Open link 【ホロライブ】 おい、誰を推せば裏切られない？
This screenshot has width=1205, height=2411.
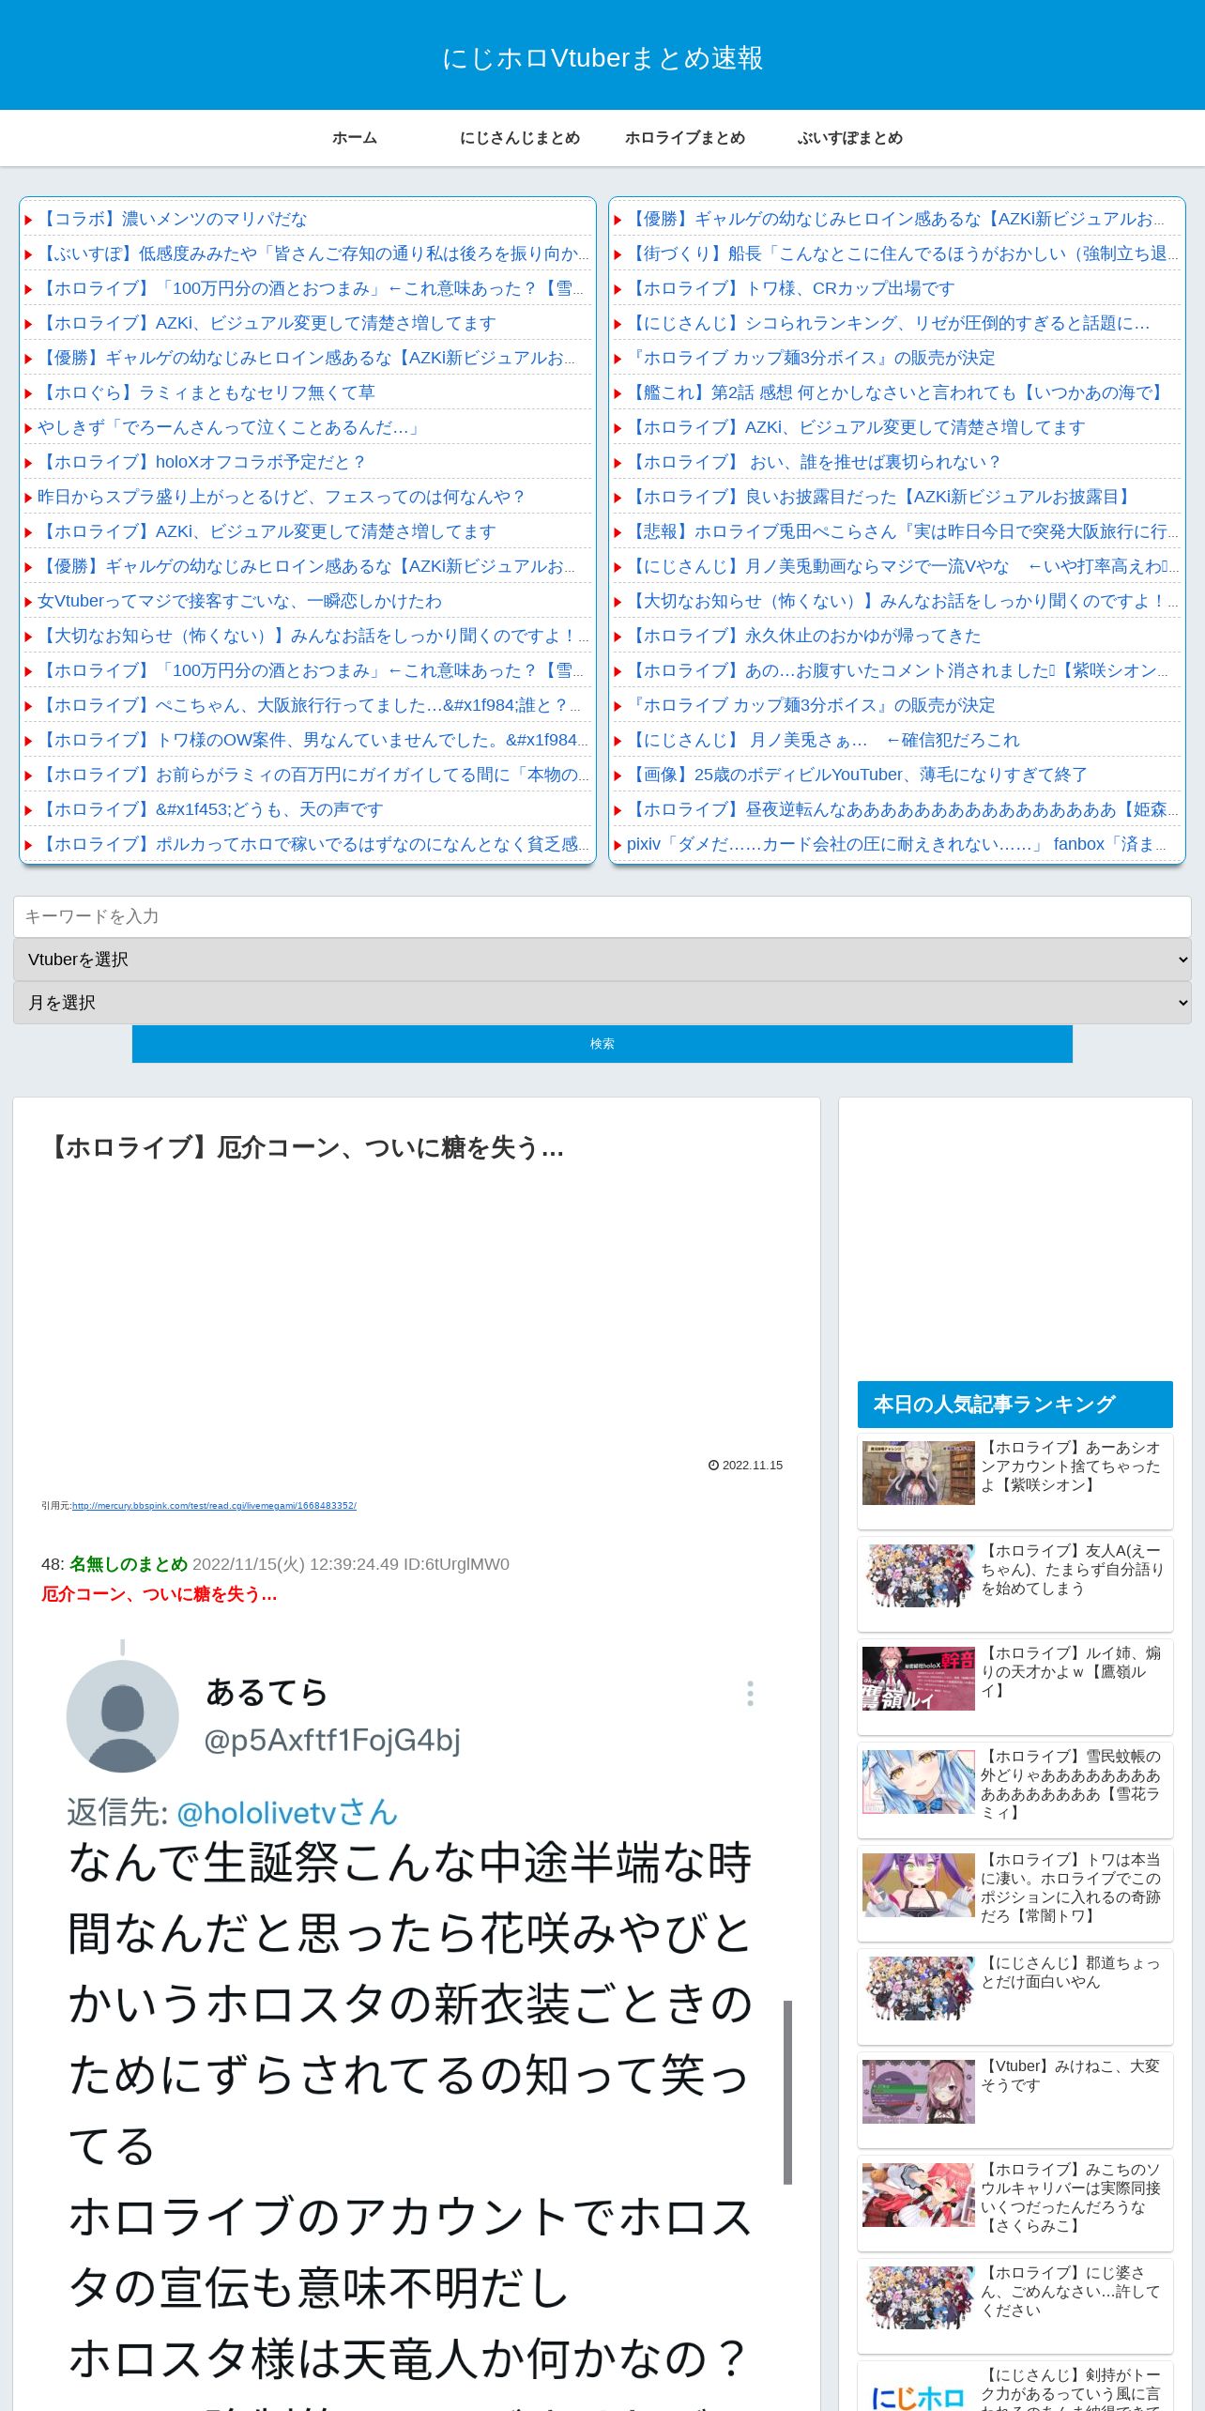point(814,462)
